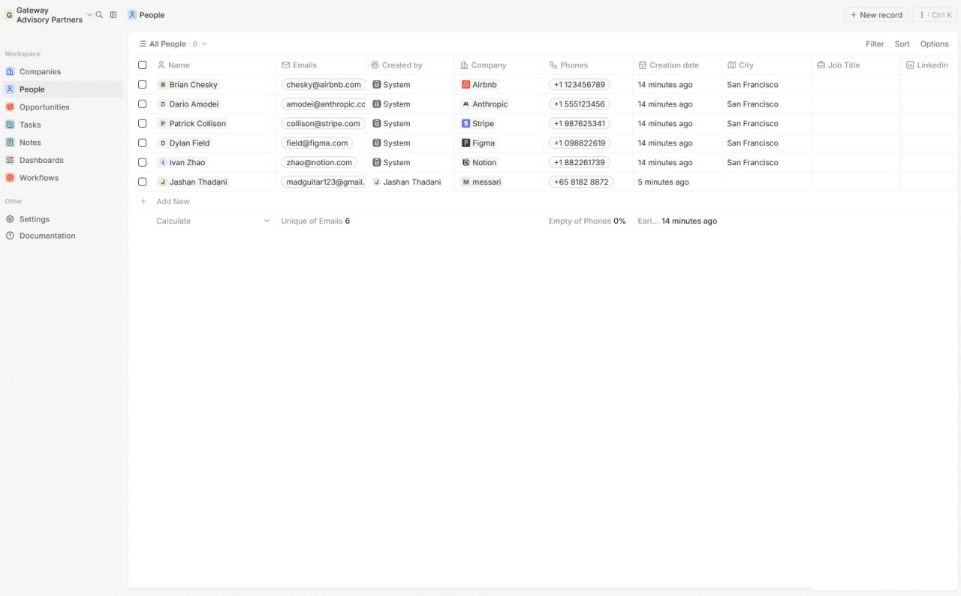This screenshot has width=961, height=596.
Task: Click the Gateway Advisory Partners workspace logo
Action: (9, 15)
